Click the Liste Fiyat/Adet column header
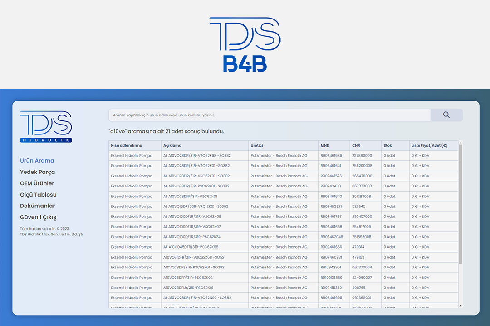Screen dimensions: 490x326 coord(429,146)
